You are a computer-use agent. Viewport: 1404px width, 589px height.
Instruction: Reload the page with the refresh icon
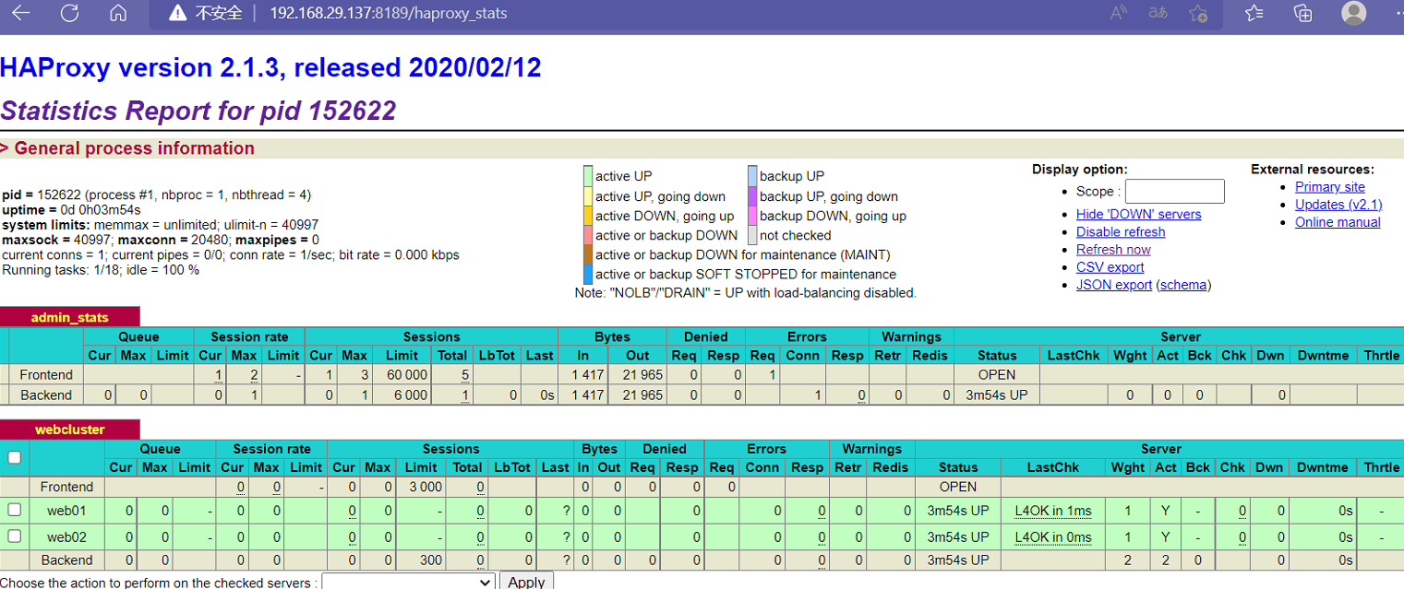tap(69, 13)
